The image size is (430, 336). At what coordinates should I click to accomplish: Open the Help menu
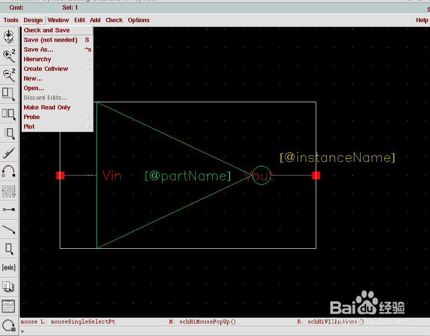422,20
